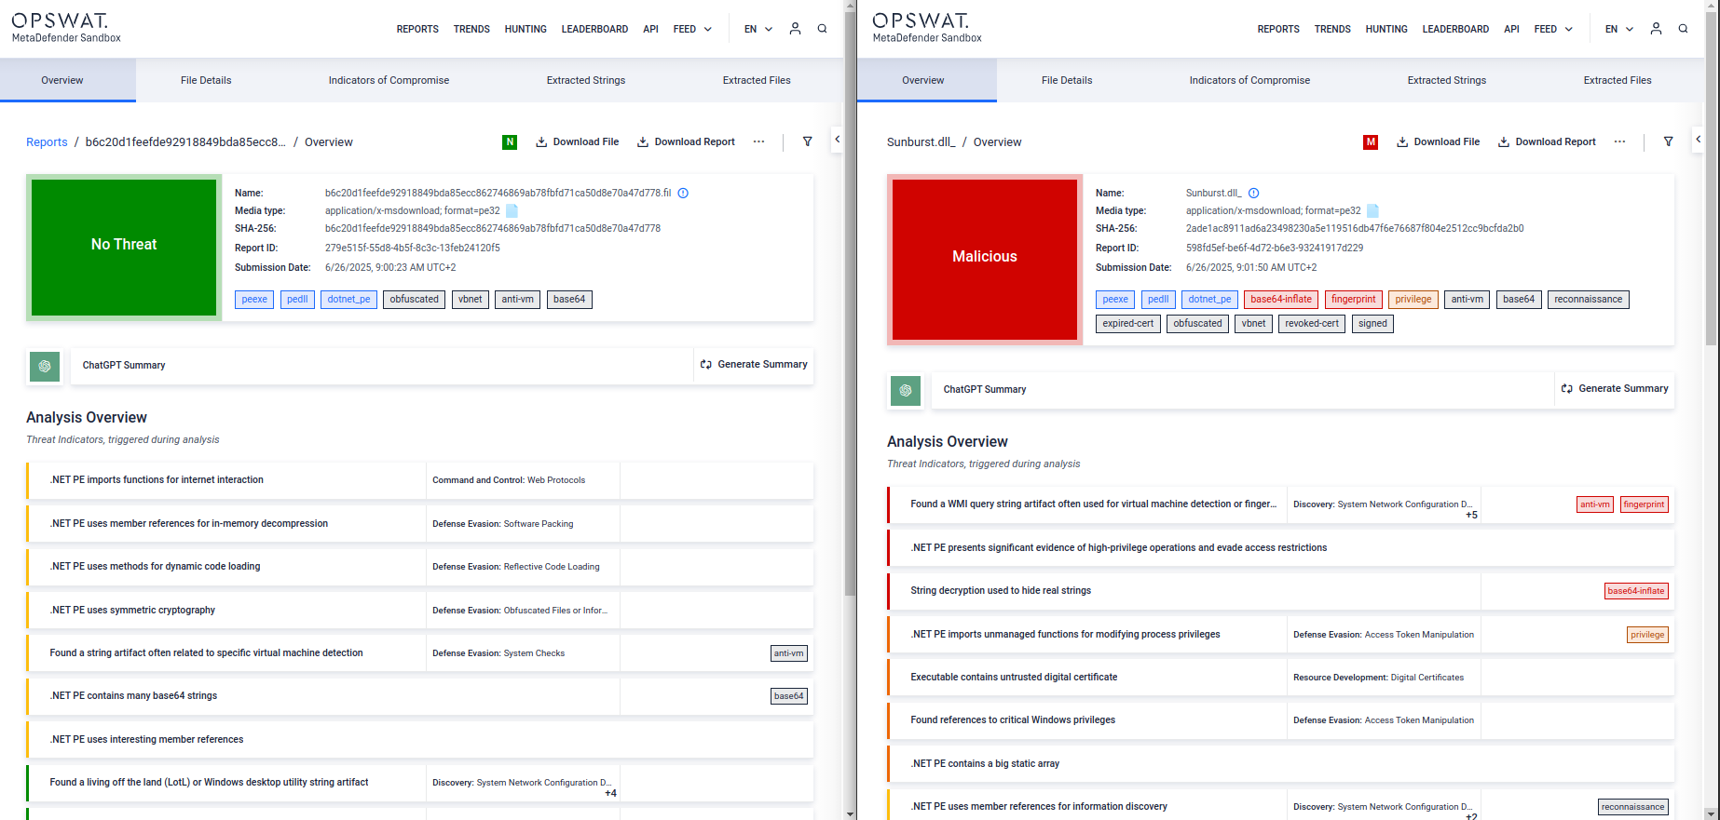The width and height of the screenshot is (1720, 820).
Task: Click the search icon in left window header
Action: pos(822,29)
